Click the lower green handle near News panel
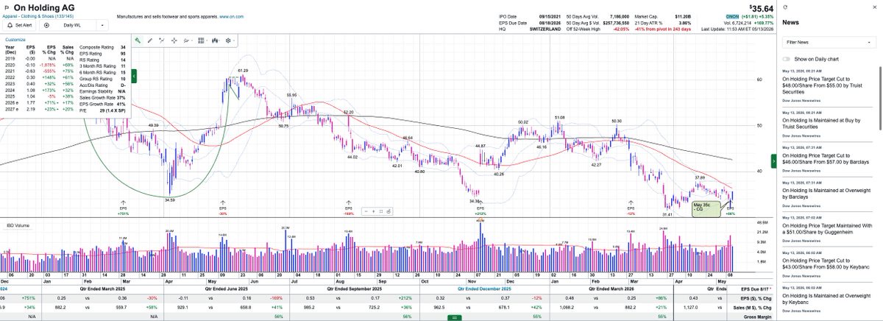Screen dimensions: 883x321 pyautogui.click(x=774, y=160)
